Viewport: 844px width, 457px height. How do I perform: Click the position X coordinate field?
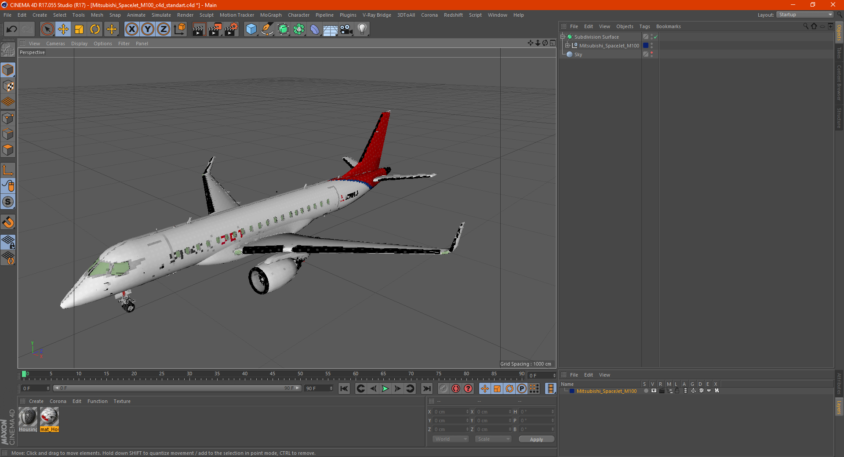[451, 412]
